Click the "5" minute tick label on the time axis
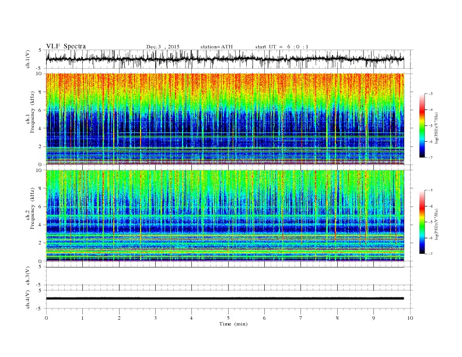The image size is (462, 357). coord(228,318)
